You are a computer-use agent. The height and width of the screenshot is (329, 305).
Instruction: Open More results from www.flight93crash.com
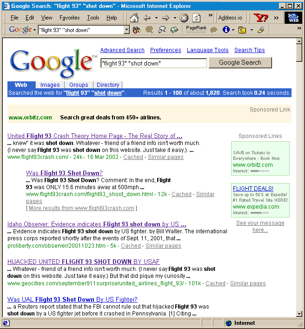(81, 208)
